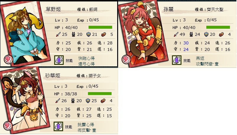Click the sword attack icon showing 49
237x135 pixels.
point(176,34)
